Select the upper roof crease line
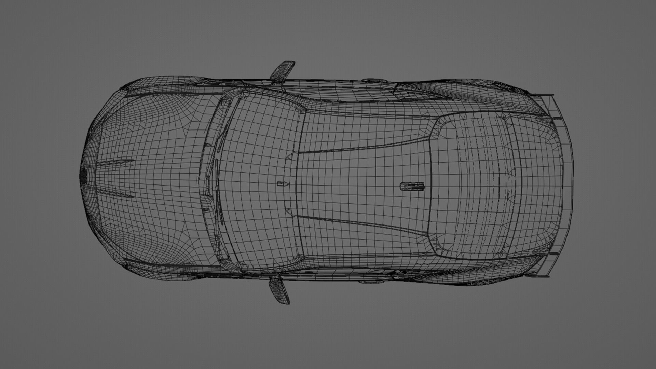Viewport: 656px width, 369px height. point(362,147)
